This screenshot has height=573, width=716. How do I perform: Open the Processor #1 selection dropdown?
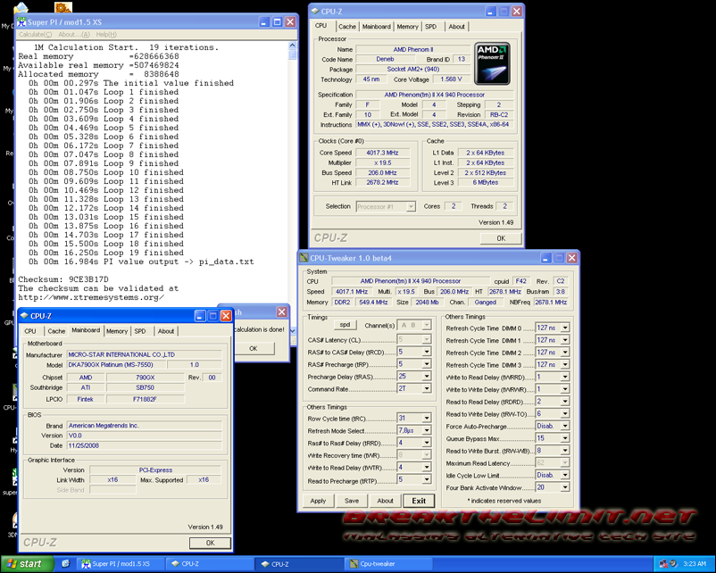[x=386, y=206]
